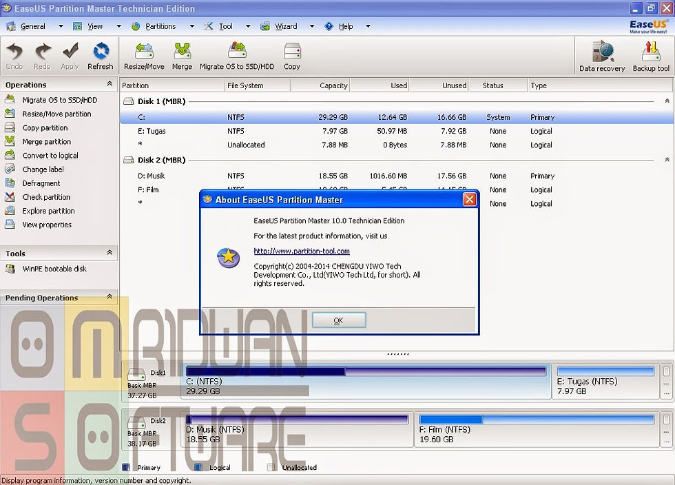This screenshot has height=485, width=675.
Task: Sort by the File System column header
Action: point(258,85)
